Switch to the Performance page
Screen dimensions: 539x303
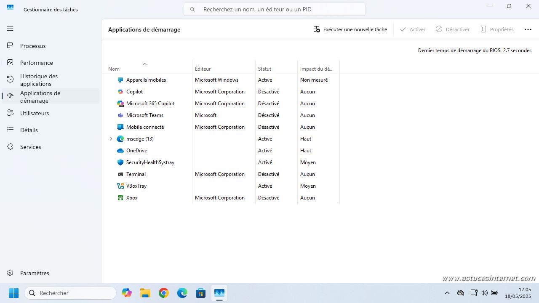pyautogui.click(x=51, y=63)
